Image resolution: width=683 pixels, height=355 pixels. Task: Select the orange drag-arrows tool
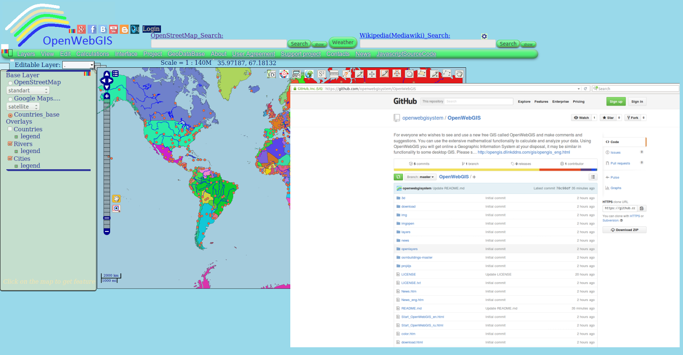tap(397, 74)
